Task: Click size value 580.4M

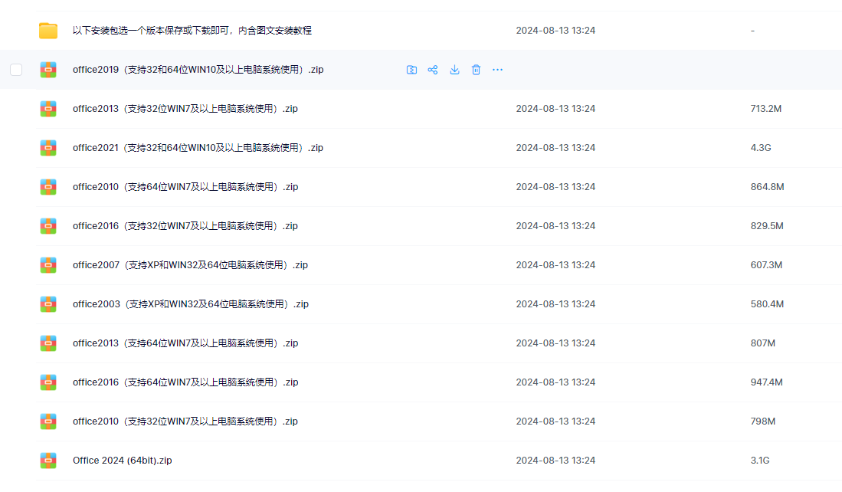Action: 767,304
